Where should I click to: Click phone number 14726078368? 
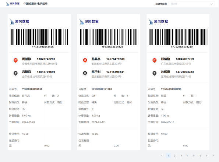[185, 72]
